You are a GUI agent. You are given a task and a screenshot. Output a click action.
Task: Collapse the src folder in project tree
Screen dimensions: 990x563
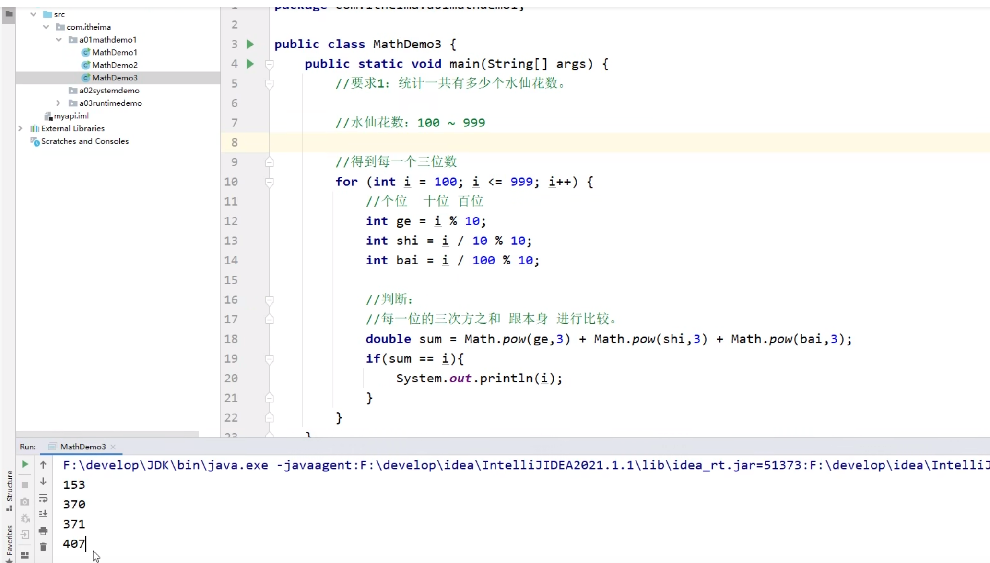pos(33,14)
